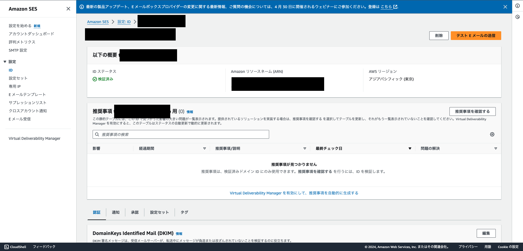Open アカウントダッシュボード in sidebar

click(31, 34)
